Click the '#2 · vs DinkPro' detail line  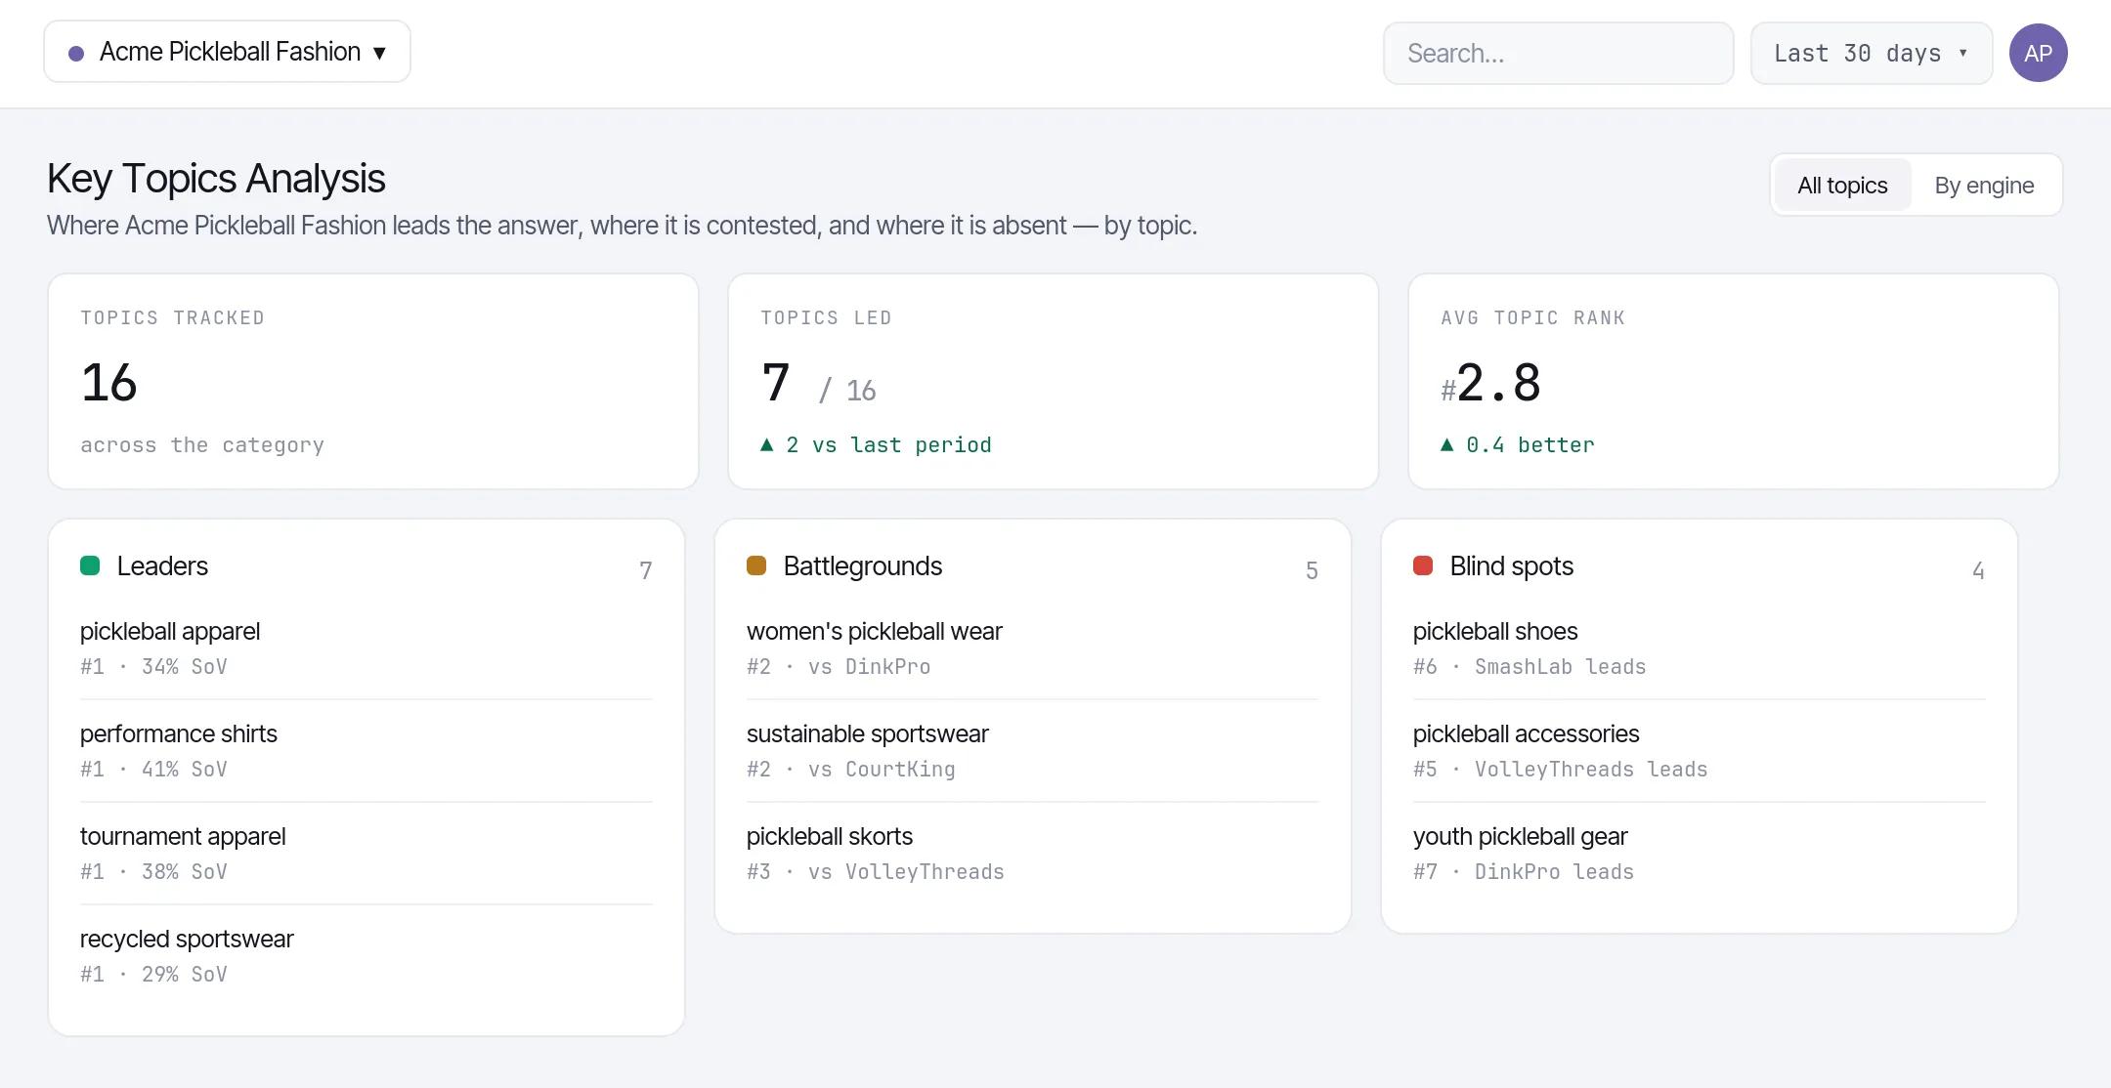[x=839, y=667]
